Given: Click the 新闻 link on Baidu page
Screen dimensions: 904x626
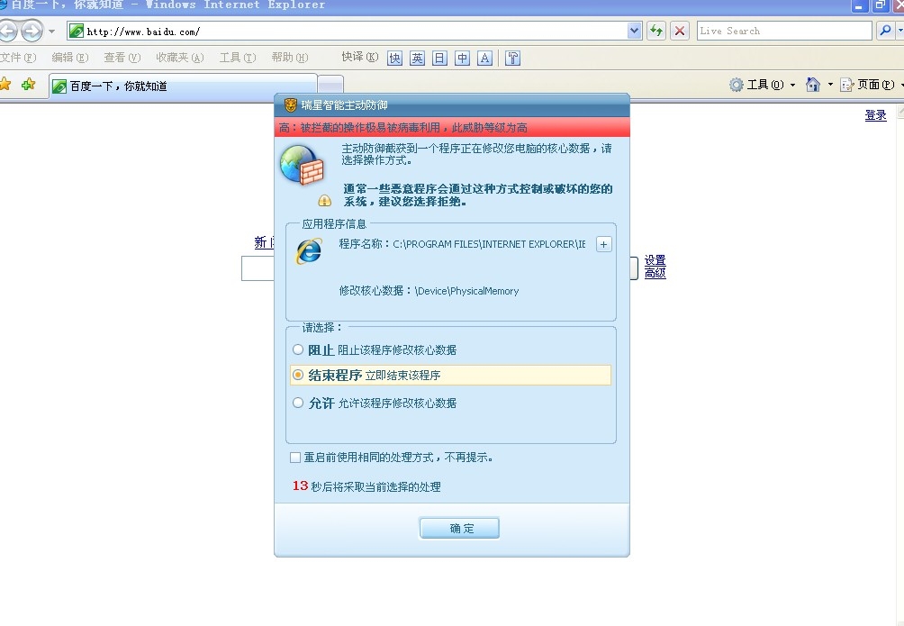Looking at the screenshot, I should [264, 242].
